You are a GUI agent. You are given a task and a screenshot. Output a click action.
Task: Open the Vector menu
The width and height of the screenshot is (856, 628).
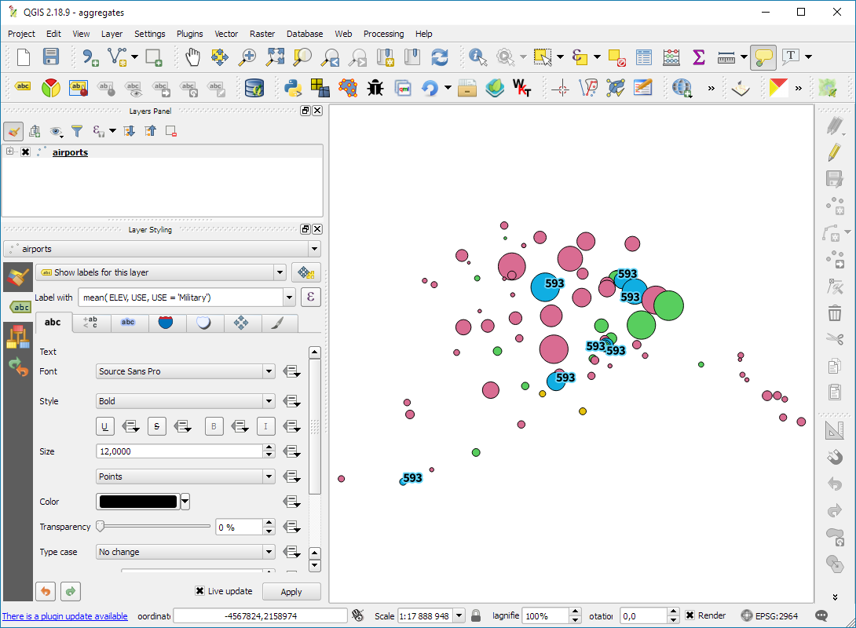(226, 34)
